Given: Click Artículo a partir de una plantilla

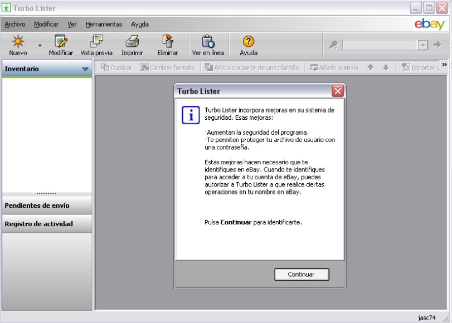Looking at the screenshot, I should [x=252, y=68].
